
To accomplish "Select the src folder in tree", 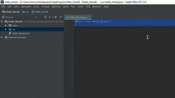I will tap(14, 29).
